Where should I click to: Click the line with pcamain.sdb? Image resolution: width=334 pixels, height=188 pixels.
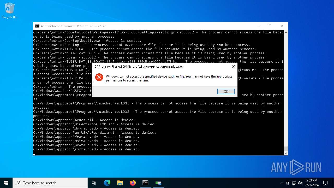[86, 145]
